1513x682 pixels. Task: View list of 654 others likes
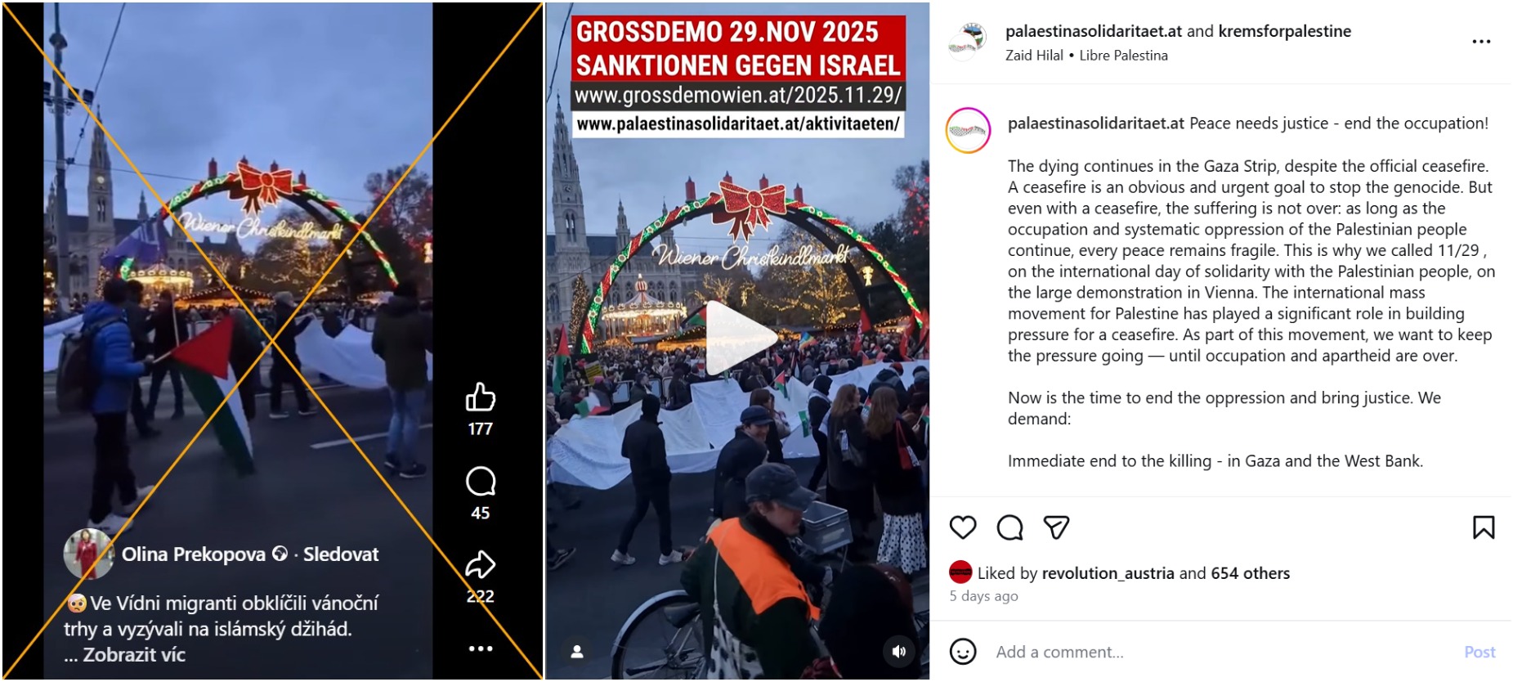[x=1250, y=573]
